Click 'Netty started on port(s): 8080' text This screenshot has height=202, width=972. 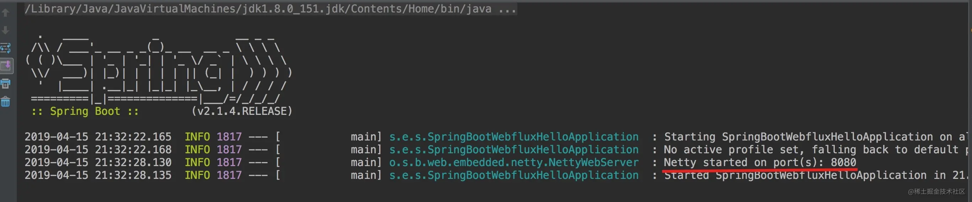pyautogui.click(x=760, y=163)
